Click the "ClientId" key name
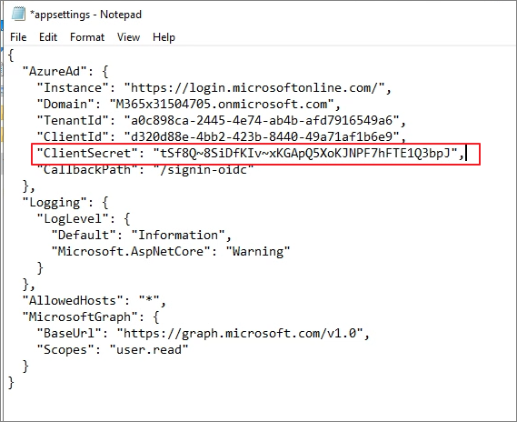This screenshot has width=517, height=422. [x=73, y=136]
